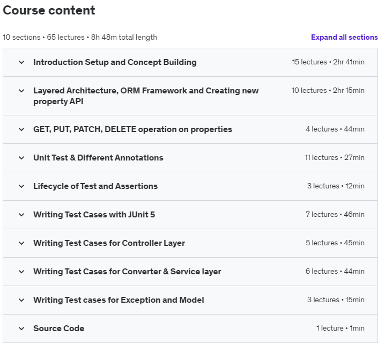Image resolution: width=378 pixels, height=343 pixels.
Task: Expand chevron for Source Code section
Action: point(21,329)
